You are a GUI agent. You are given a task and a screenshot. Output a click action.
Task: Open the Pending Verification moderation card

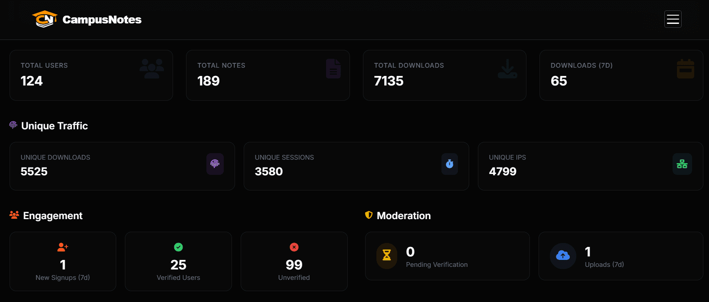448,256
